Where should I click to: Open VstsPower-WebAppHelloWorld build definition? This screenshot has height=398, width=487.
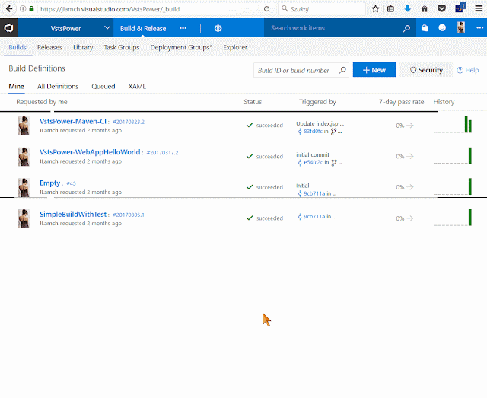click(90, 152)
